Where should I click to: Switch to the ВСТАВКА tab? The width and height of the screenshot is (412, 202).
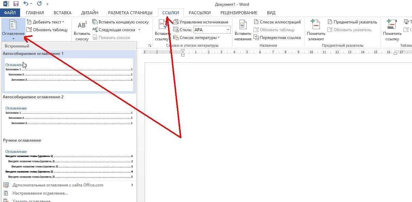click(63, 13)
